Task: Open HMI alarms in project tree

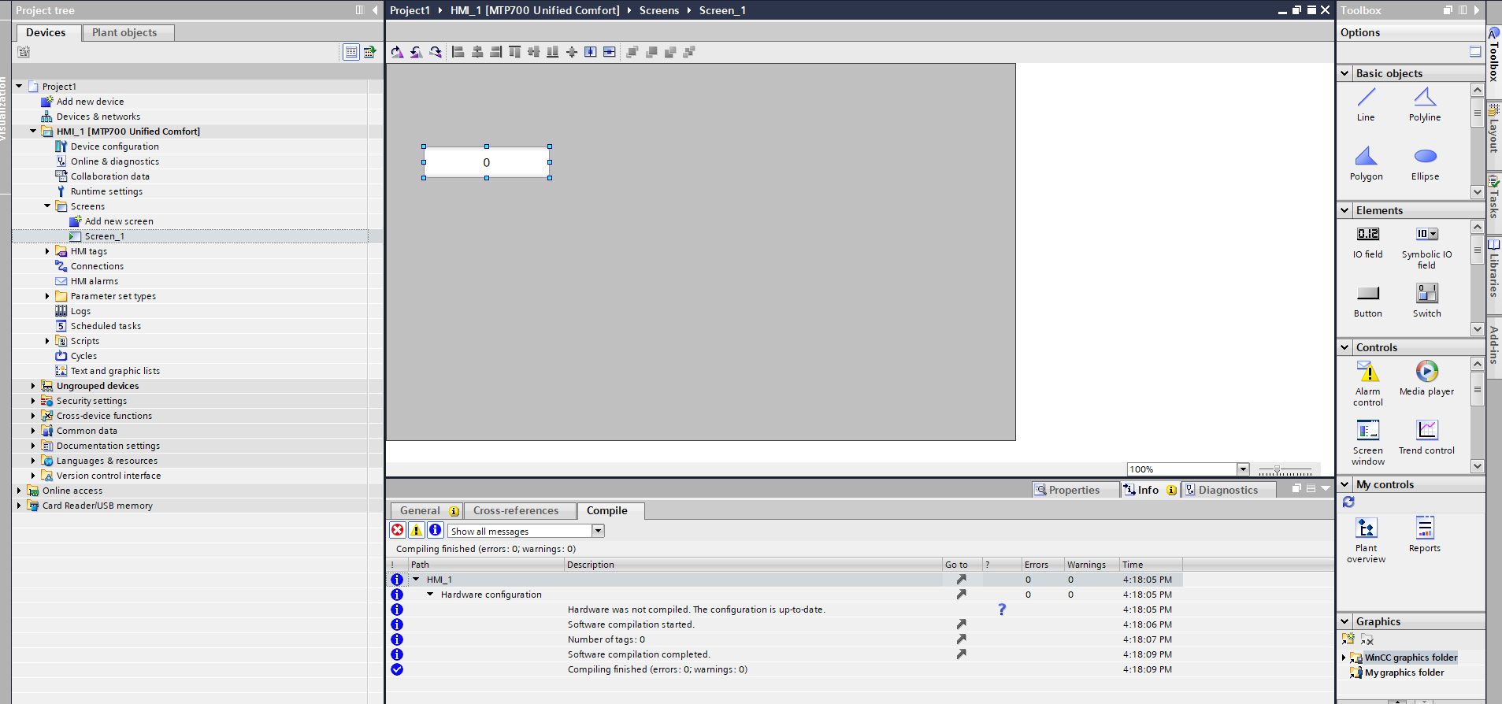Action: pyautogui.click(x=95, y=281)
